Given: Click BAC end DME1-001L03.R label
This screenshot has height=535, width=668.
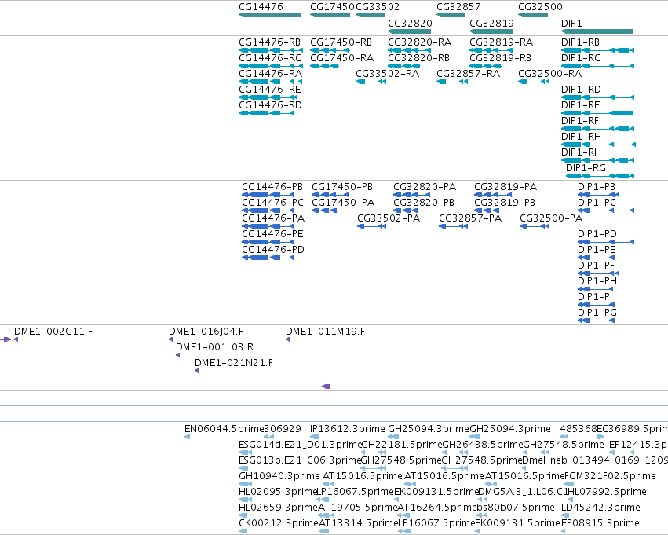Looking at the screenshot, I should pyautogui.click(x=215, y=347).
